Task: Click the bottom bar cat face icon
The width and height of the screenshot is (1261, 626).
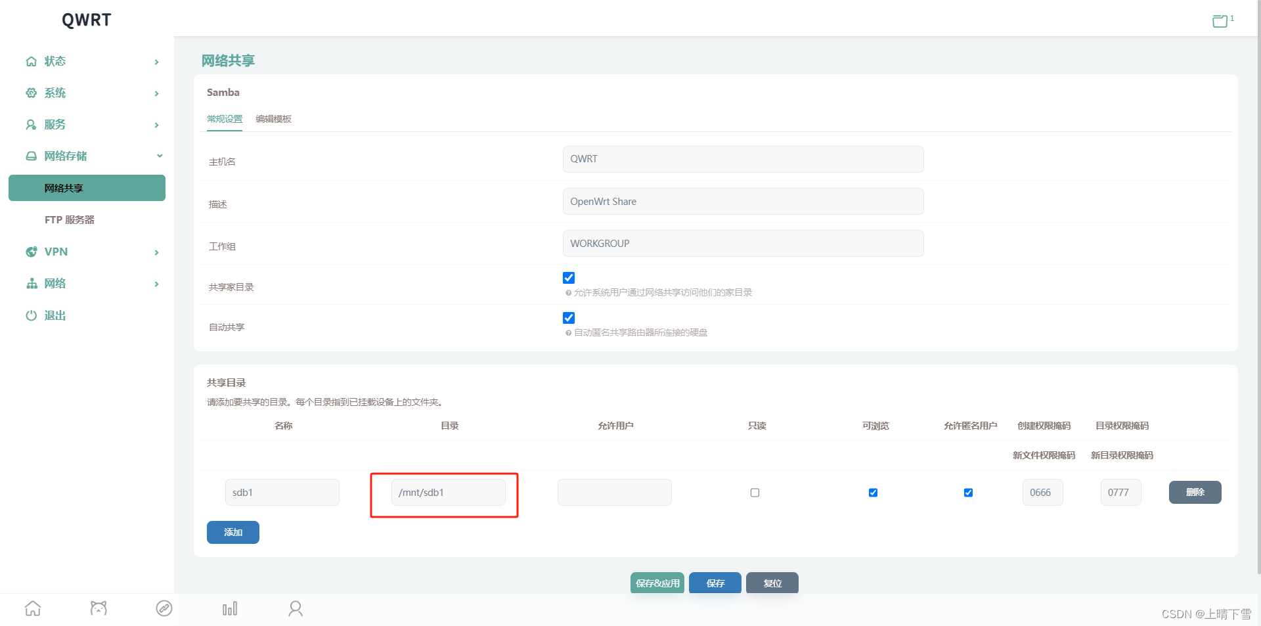Action: [x=99, y=609]
